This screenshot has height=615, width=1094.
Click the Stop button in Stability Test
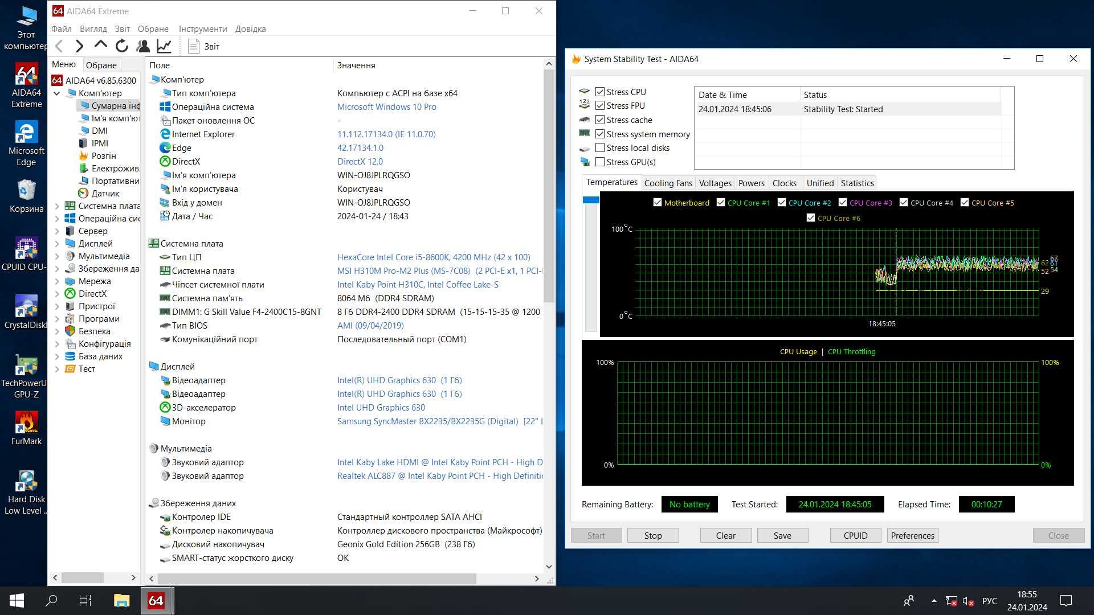coord(653,535)
